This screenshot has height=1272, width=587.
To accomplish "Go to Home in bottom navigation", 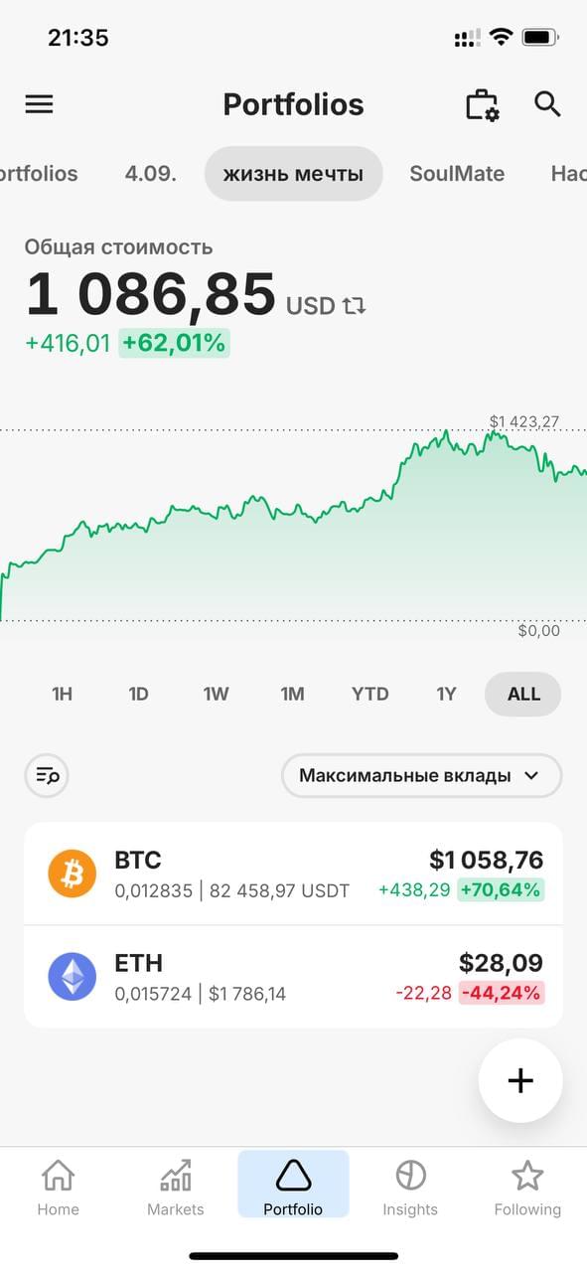I will [58, 1187].
